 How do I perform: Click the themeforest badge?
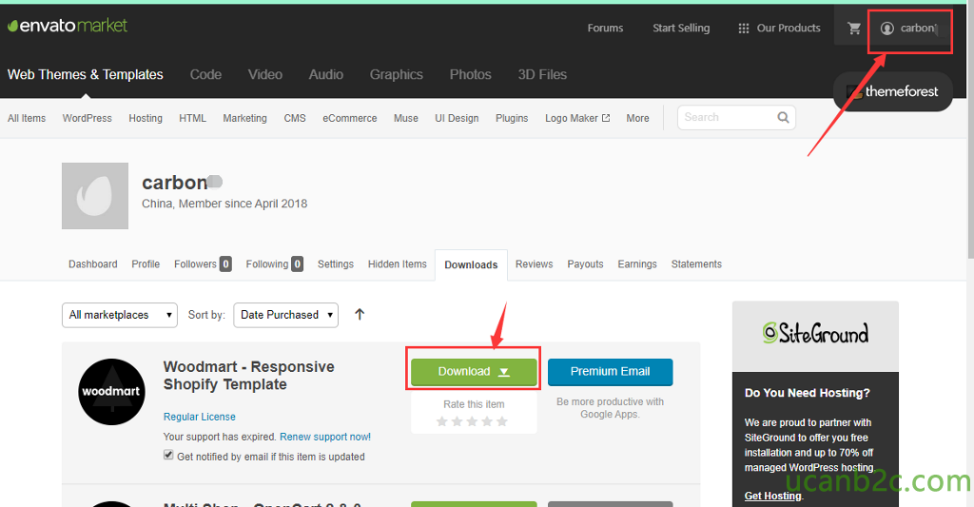[892, 92]
